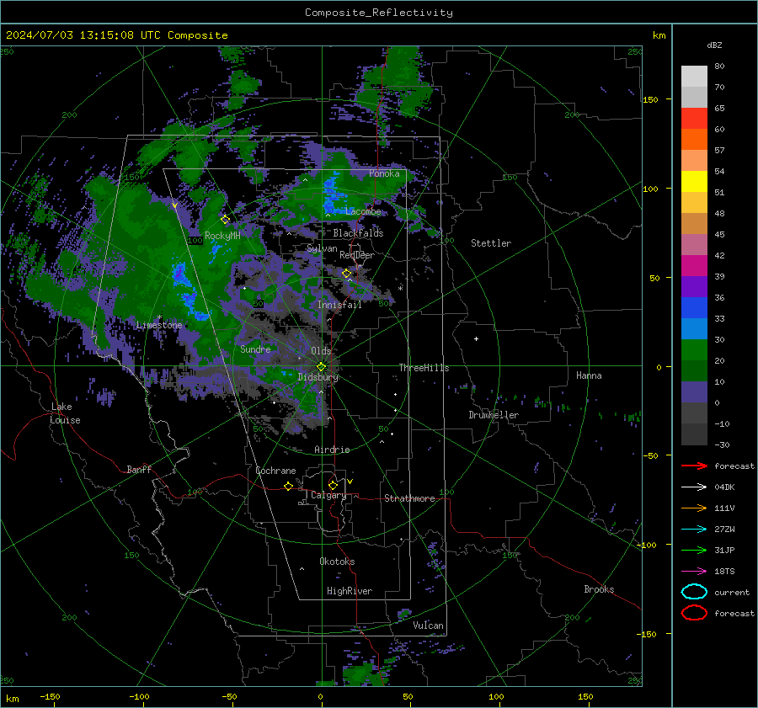Viewport: 758px width, 708px height.
Task: Pick the magenta 42 dBZ legend swatch
Action: pos(694,265)
